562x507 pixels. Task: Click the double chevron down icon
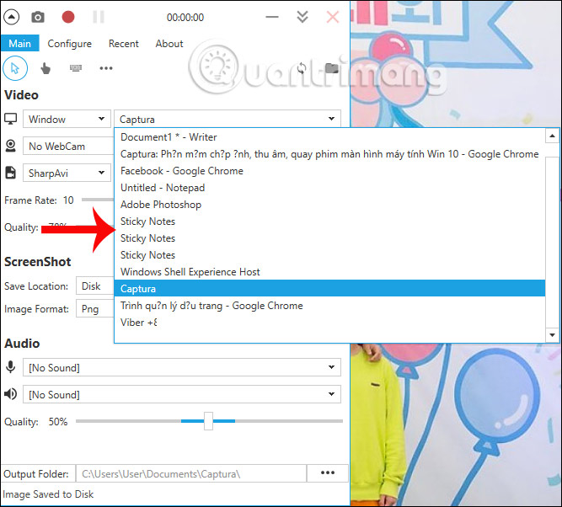(x=302, y=17)
